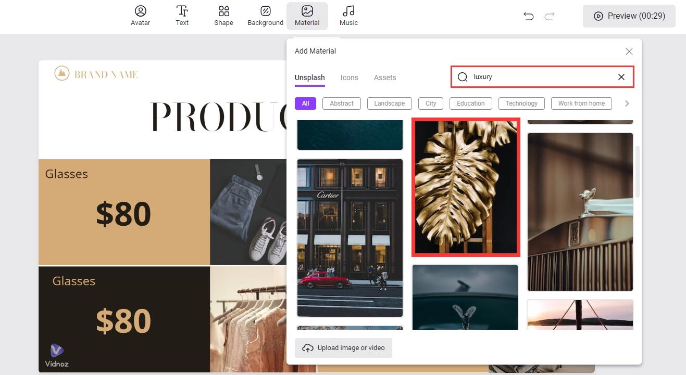
Task: Click Upload image or video button
Action: 343,348
